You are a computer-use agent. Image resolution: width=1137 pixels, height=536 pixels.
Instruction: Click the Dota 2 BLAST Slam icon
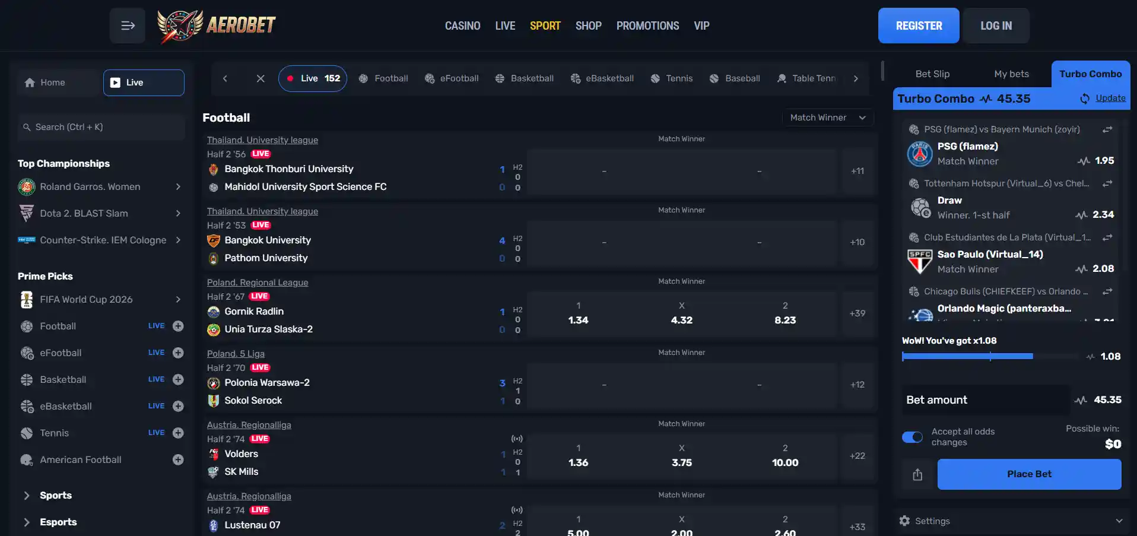(27, 213)
